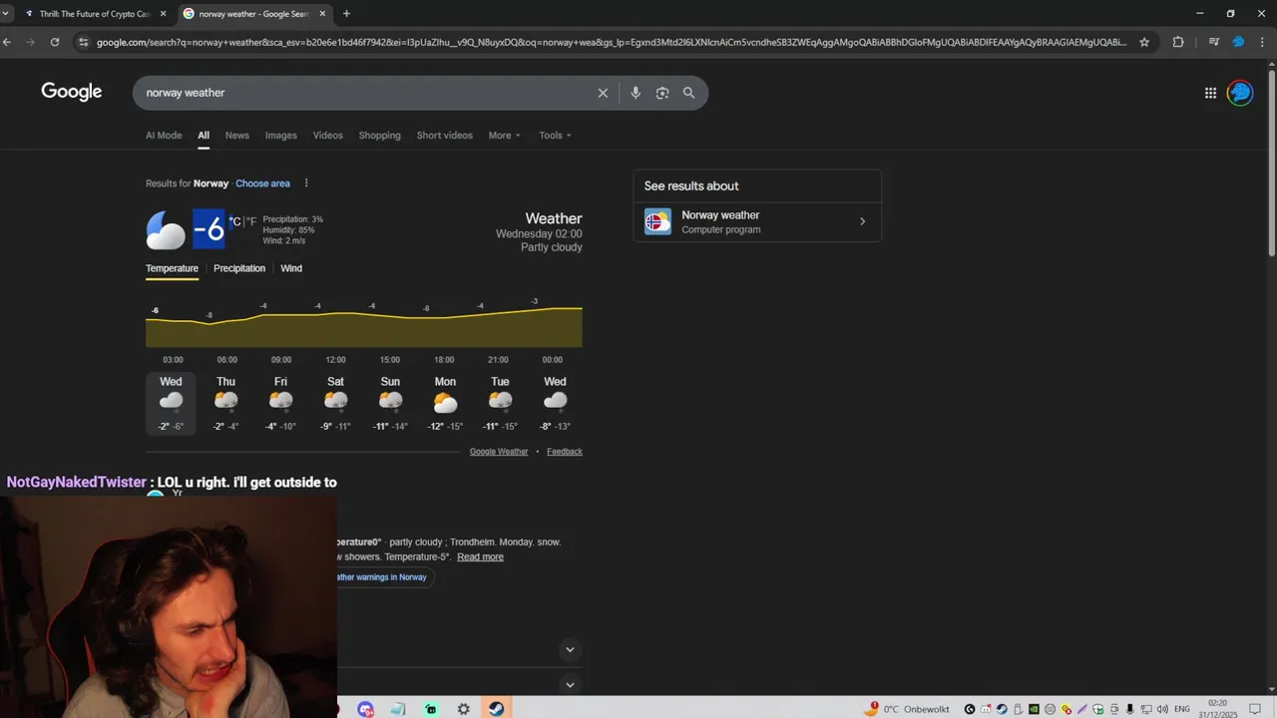Click the temperature graph at 12:00
1277x718 pixels.
click(335, 329)
